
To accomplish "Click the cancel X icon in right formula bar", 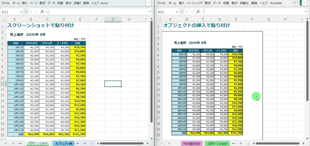I will pos(187,12).
